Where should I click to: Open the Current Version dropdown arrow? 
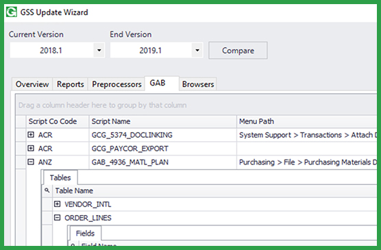(99, 50)
